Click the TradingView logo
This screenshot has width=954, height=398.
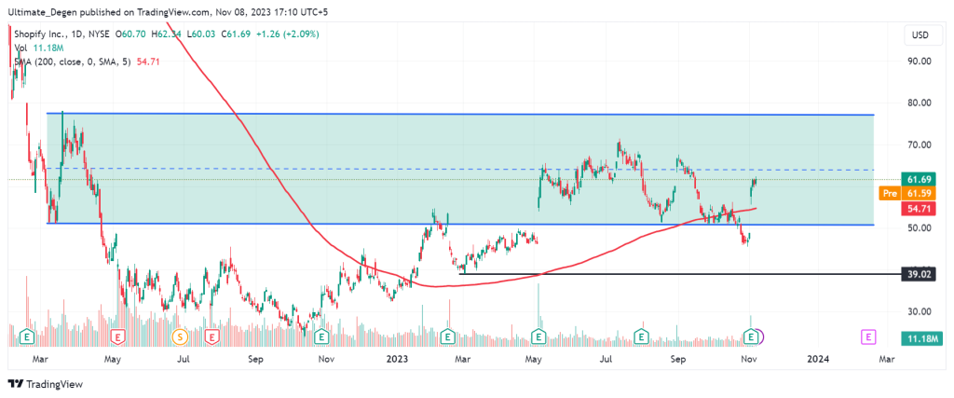45,384
